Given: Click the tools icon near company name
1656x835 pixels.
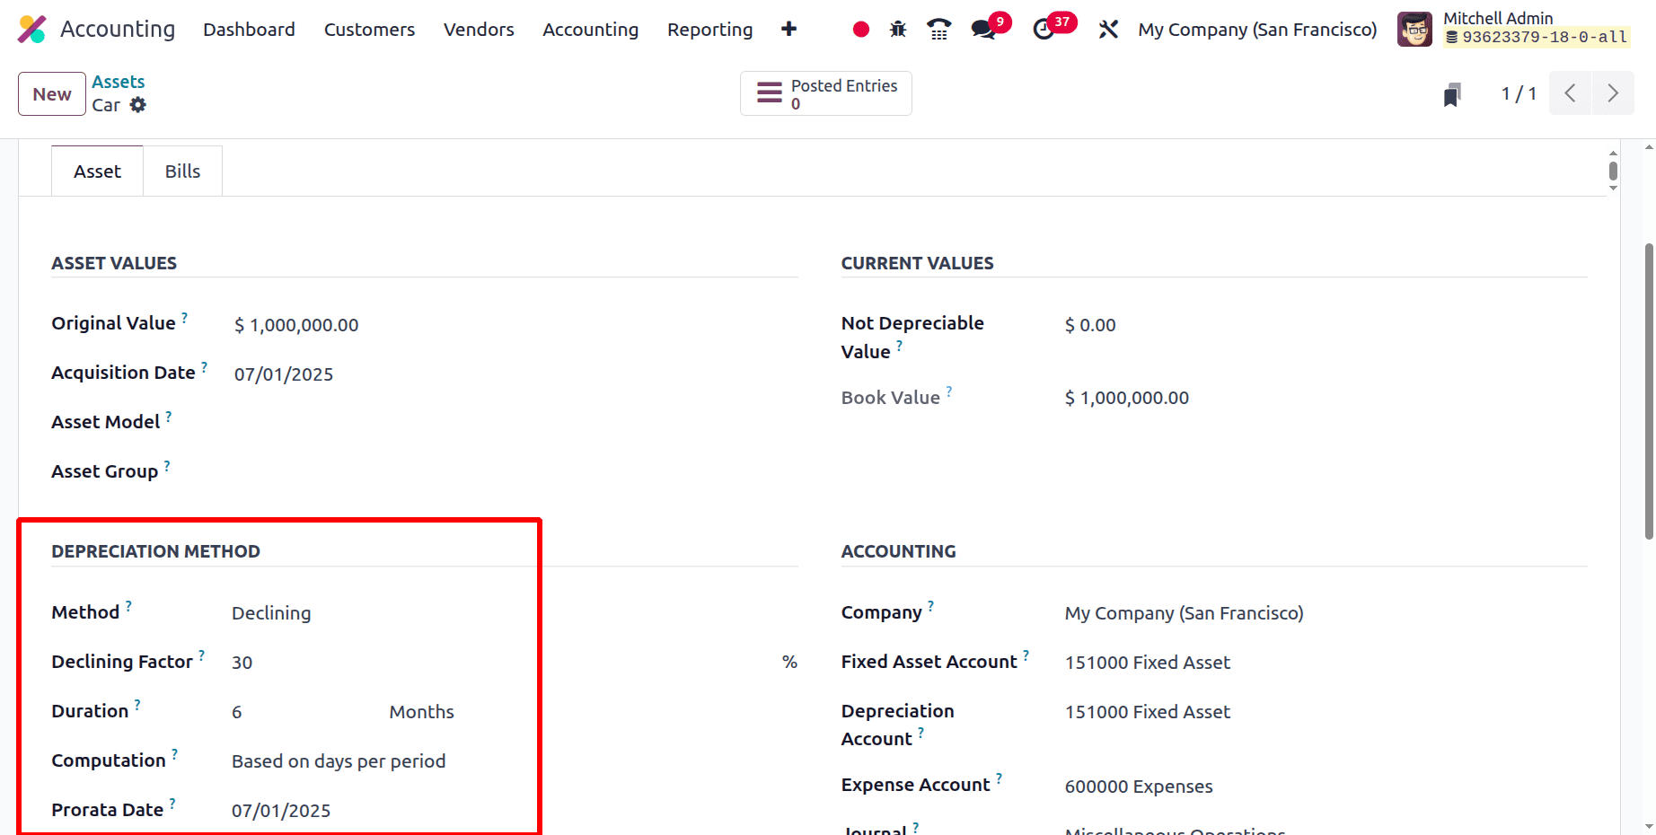Looking at the screenshot, I should [x=1108, y=29].
